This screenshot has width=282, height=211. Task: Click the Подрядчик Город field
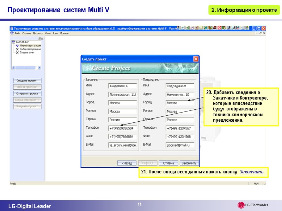pyautogui.click(x=180, y=103)
